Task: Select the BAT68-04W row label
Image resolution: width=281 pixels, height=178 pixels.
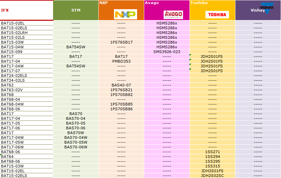Action: pos(12,104)
